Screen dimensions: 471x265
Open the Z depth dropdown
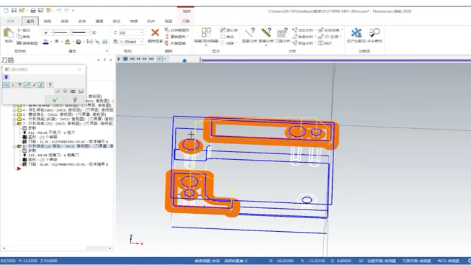click(x=141, y=32)
